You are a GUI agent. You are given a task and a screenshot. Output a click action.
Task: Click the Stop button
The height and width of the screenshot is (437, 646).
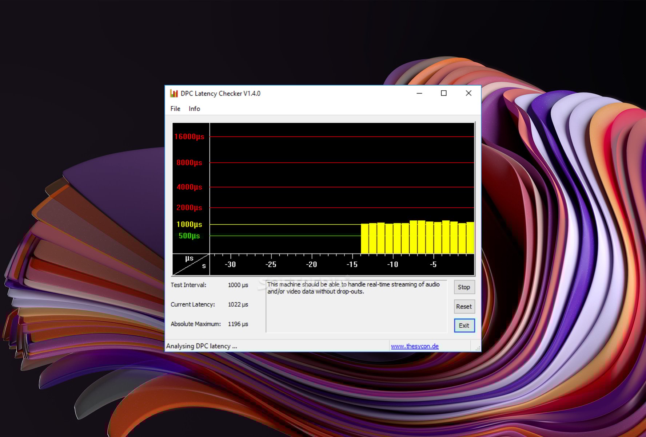point(464,287)
